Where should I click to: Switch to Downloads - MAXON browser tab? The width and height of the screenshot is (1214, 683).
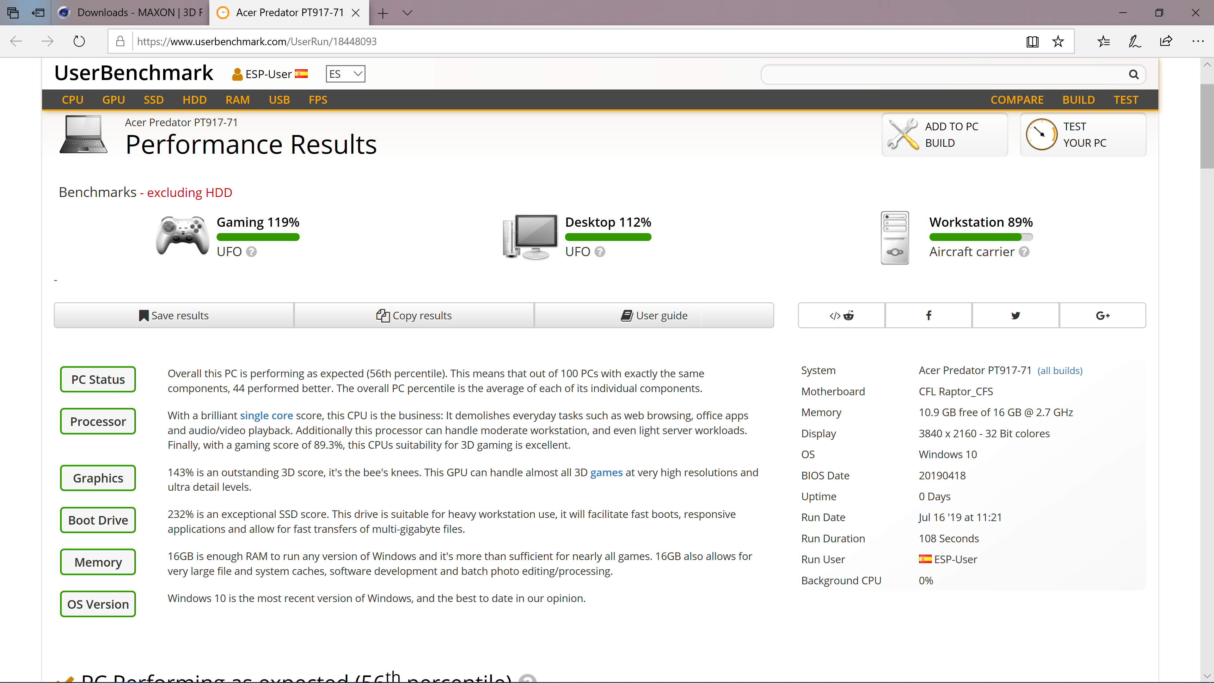tap(132, 13)
